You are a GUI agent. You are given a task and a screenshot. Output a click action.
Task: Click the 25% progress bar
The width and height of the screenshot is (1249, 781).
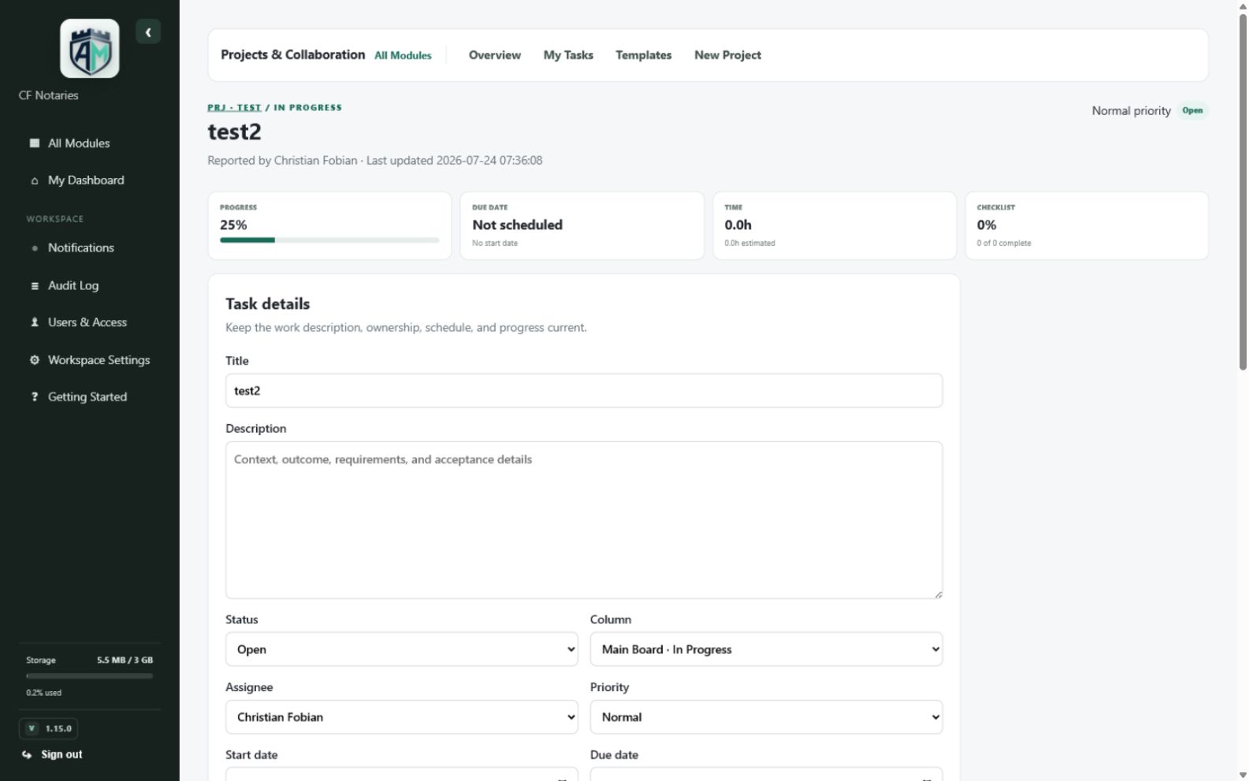329,240
